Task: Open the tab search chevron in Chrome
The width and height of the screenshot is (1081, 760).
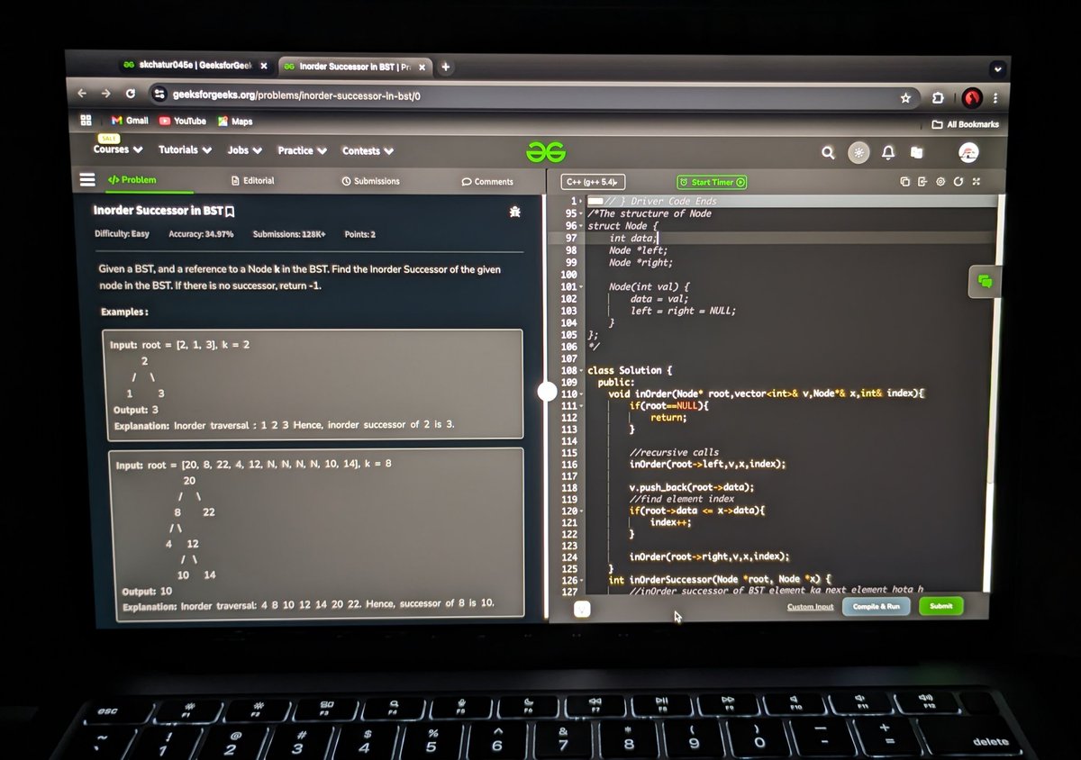Action: [x=996, y=69]
